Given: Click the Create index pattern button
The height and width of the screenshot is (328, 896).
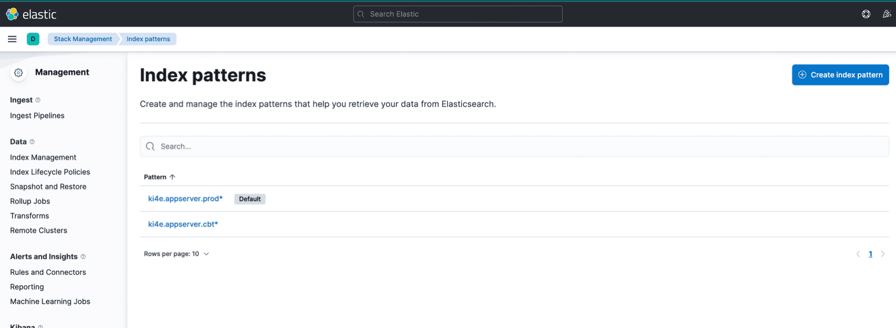Looking at the screenshot, I should point(840,75).
